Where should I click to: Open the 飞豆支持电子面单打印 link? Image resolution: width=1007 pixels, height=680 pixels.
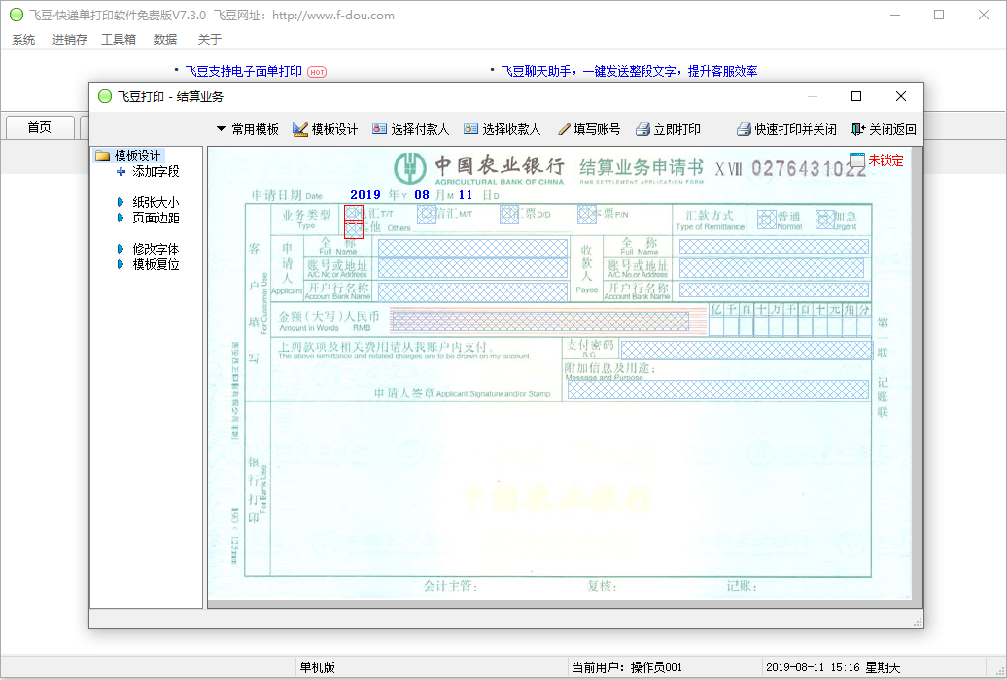(243, 71)
